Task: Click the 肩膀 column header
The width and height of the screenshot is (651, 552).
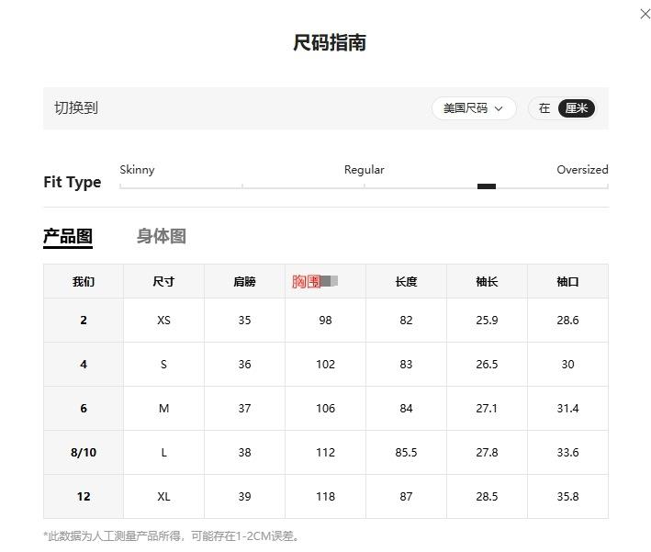Action: (x=244, y=282)
